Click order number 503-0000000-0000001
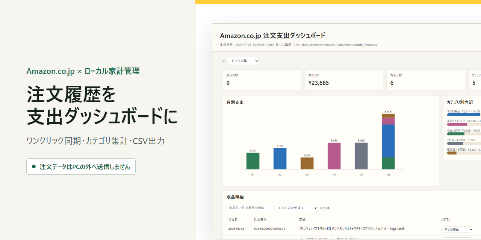Image resolution: width=481 pixels, height=240 pixels. click(x=269, y=229)
